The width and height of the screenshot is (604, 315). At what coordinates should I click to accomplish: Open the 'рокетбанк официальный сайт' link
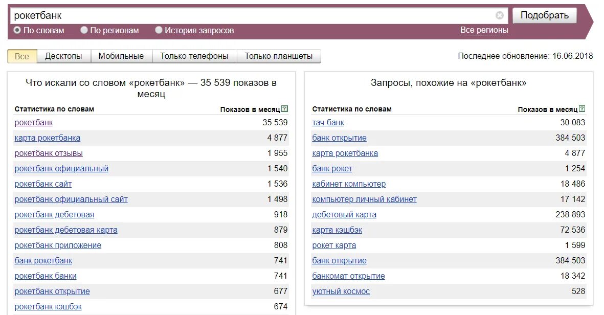71,199
